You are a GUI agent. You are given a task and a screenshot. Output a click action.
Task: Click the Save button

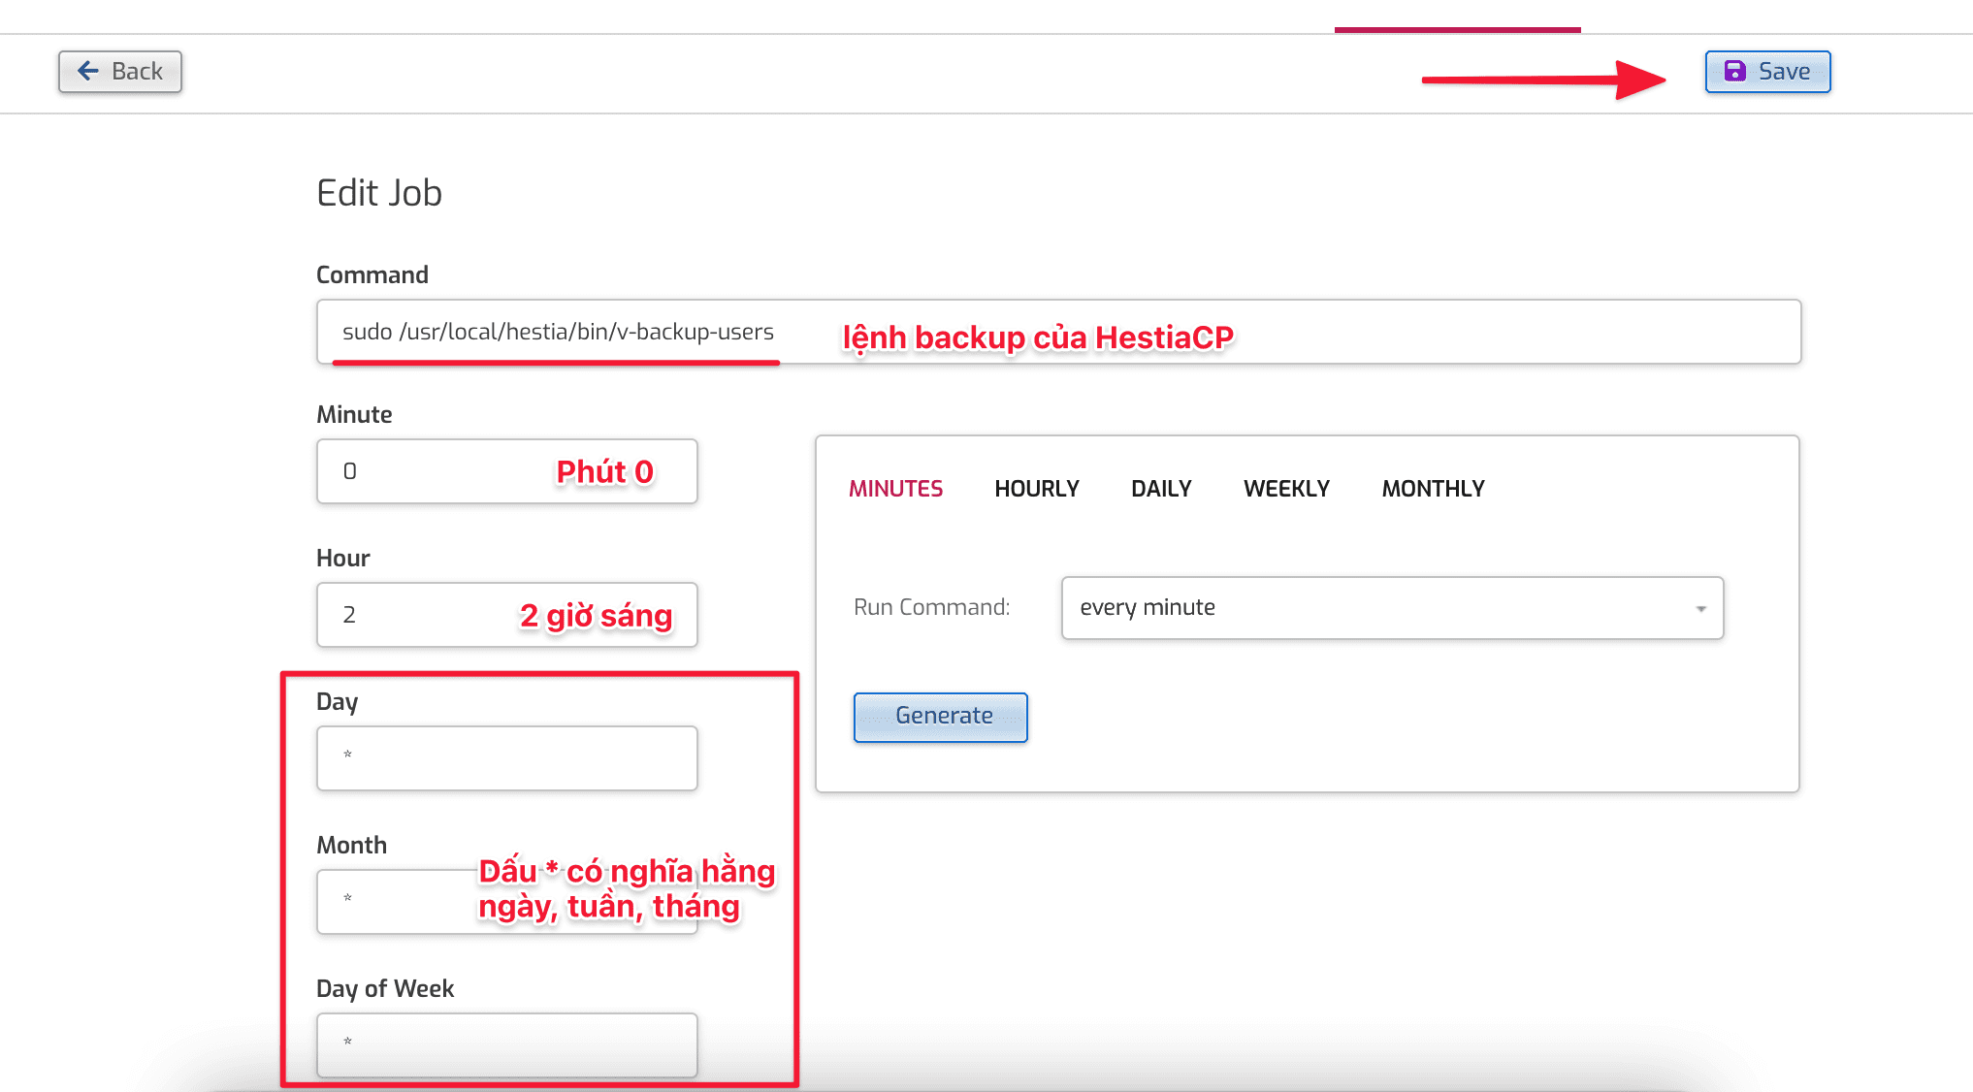[x=1766, y=71]
